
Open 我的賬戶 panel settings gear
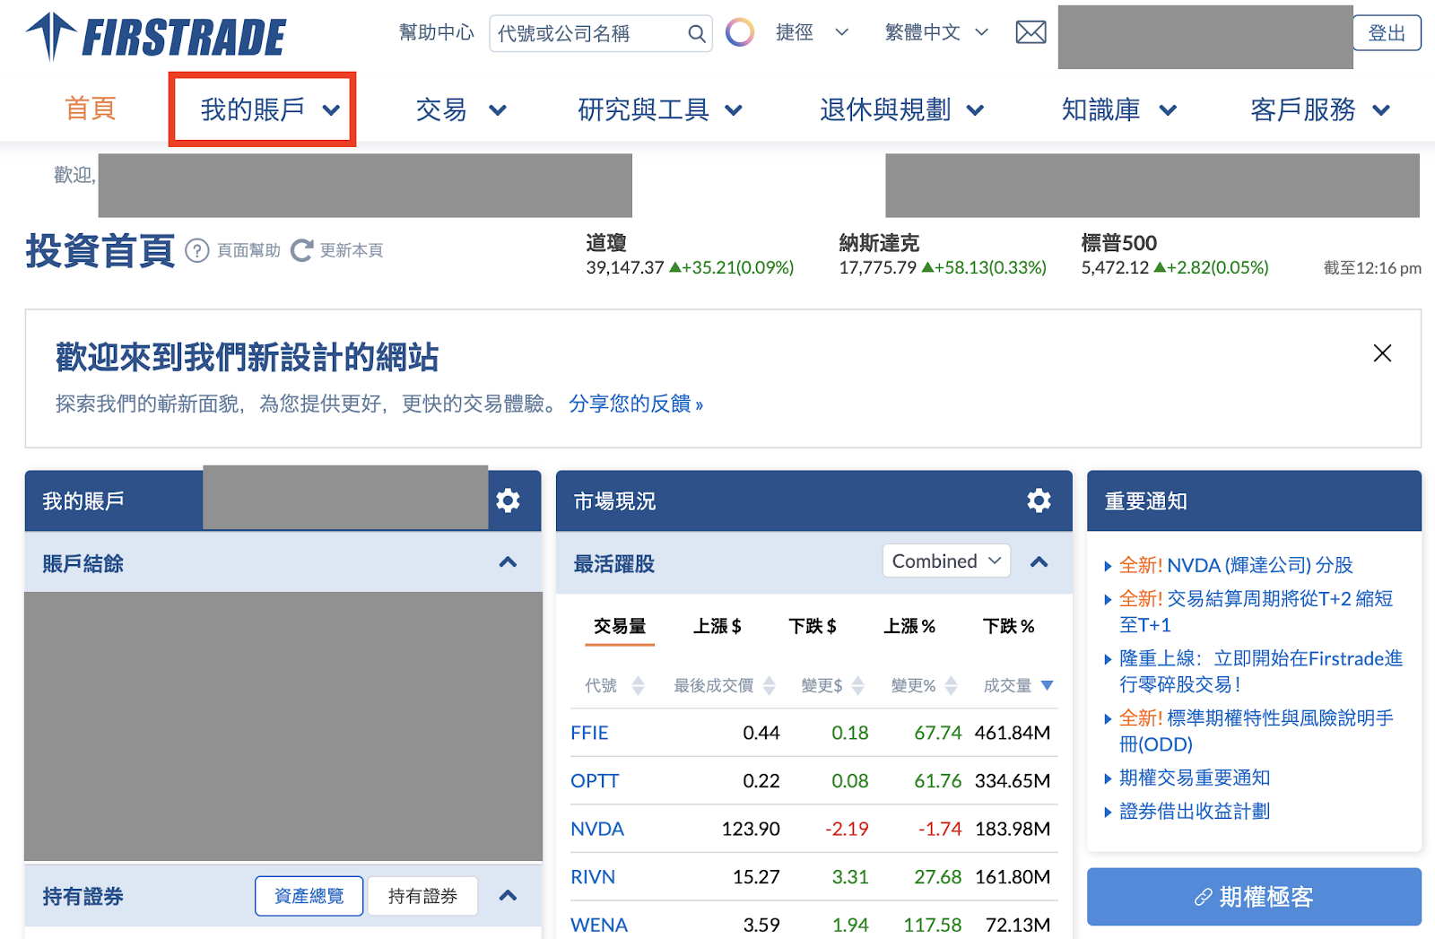508,500
